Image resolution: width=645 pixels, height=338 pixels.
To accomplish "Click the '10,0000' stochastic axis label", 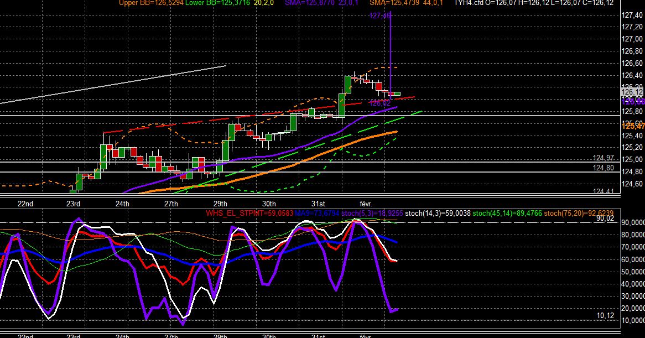I will [633, 320].
